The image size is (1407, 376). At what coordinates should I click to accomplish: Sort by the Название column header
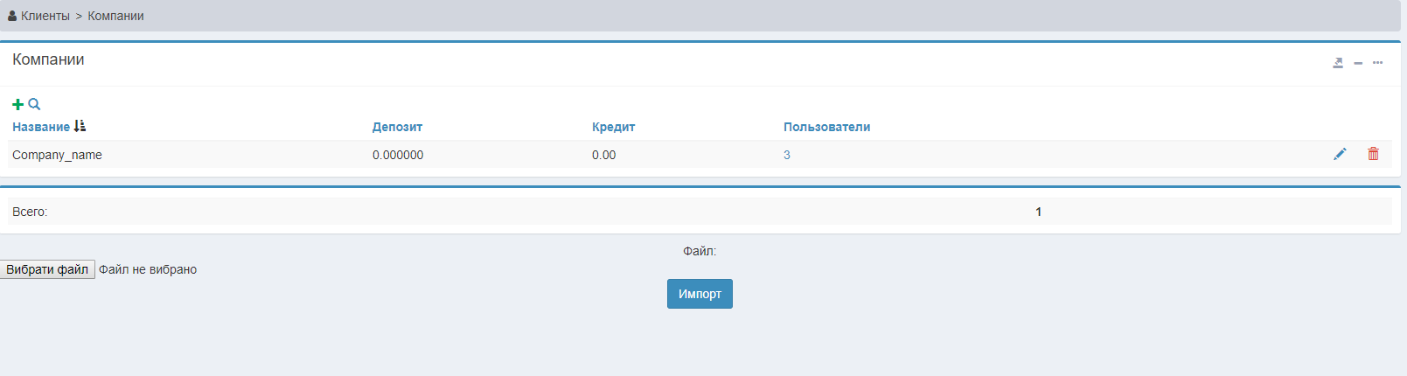(41, 127)
